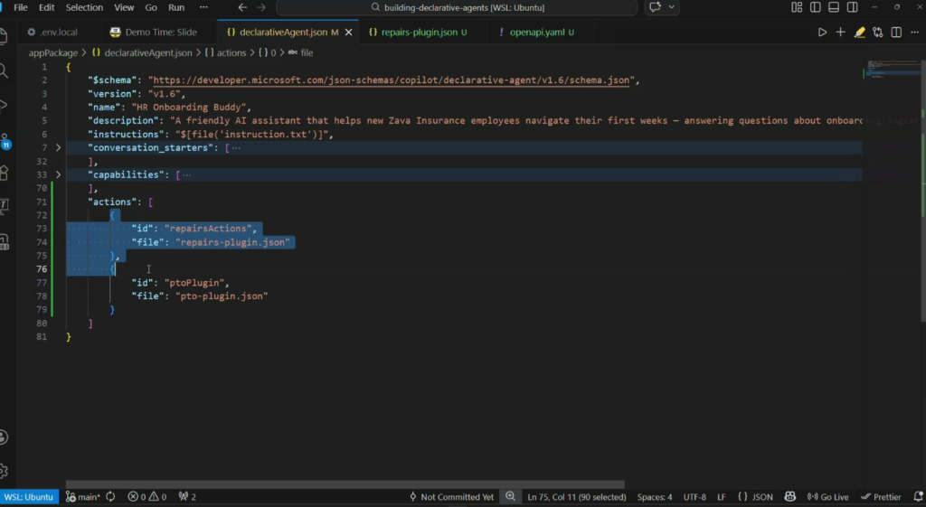Image resolution: width=926 pixels, height=507 pixels.
Task: Click the zoom magnifier icon in status bar
Action: point(510,497)
